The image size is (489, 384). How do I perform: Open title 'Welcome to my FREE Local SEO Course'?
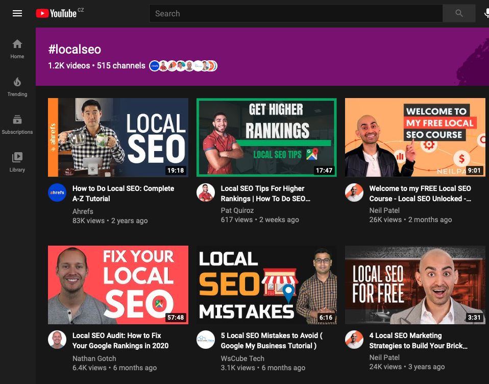(420, 194)
